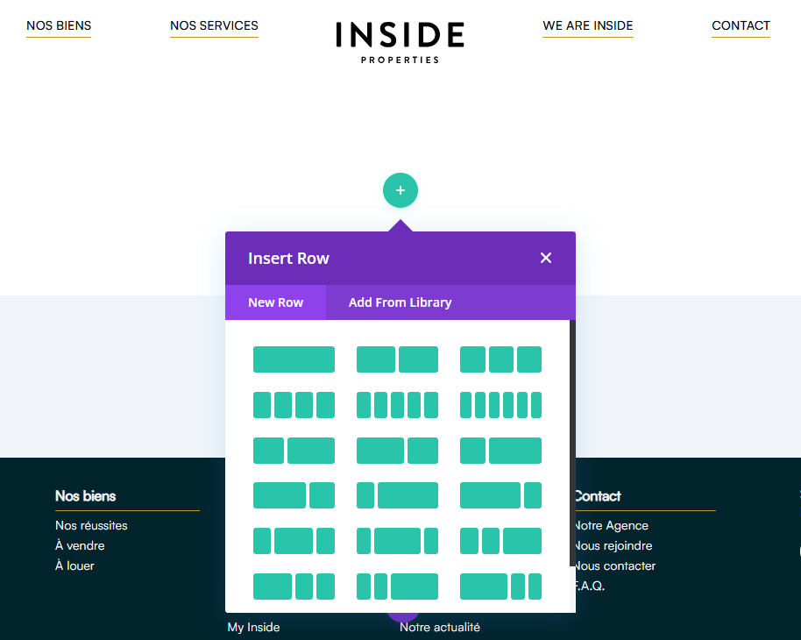Open the NOS SERVICES menu
This screenshot has height=640, width=801.
214,26
